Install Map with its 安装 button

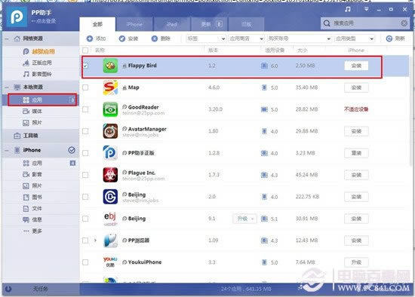[356, 87]
